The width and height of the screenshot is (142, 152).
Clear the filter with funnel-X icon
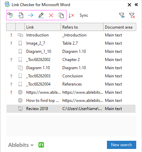[132, 15]
